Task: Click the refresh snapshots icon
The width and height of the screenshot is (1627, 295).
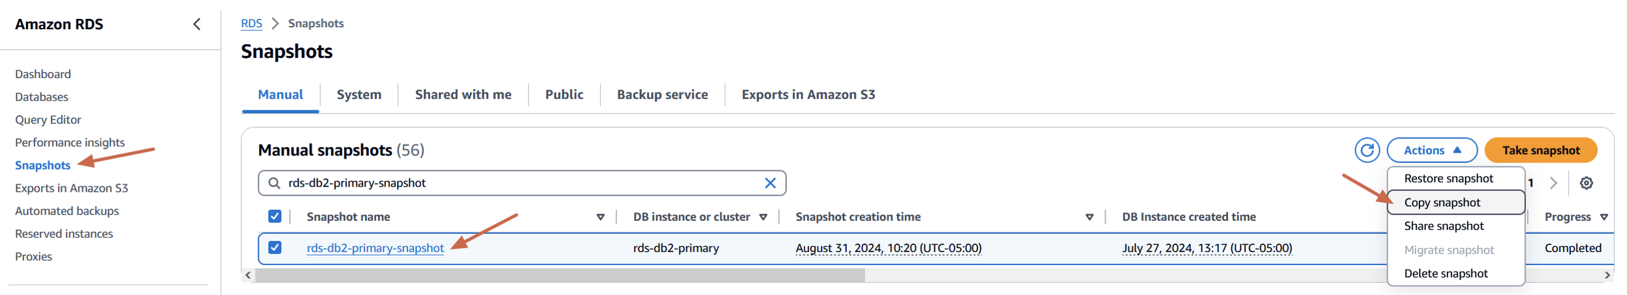Action: point(1367,150)
